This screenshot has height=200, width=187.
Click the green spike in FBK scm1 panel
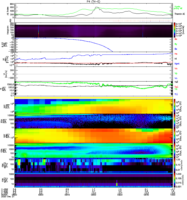pyautogui.click(x=117, y=184)
